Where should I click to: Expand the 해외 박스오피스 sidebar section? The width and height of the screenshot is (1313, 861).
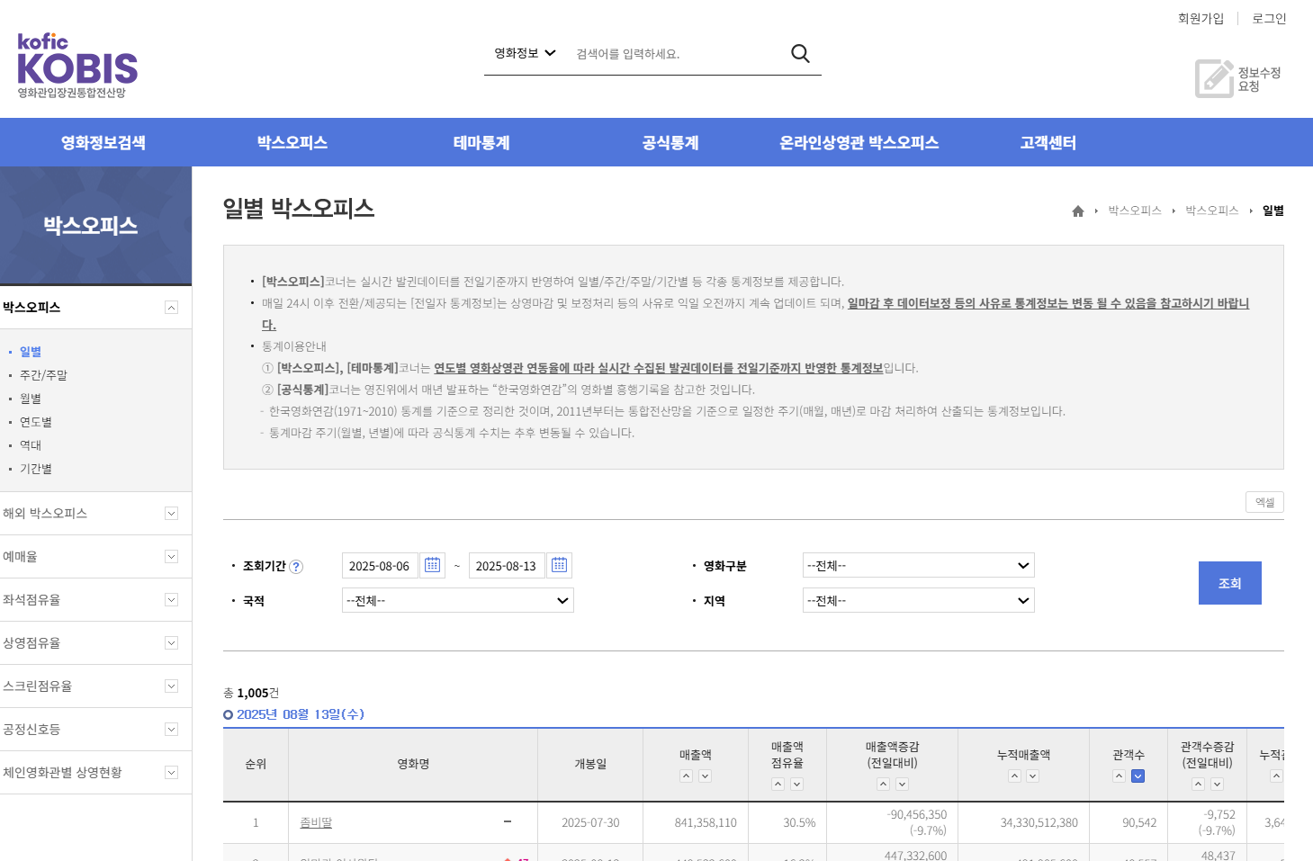click(x=170, y=513)
